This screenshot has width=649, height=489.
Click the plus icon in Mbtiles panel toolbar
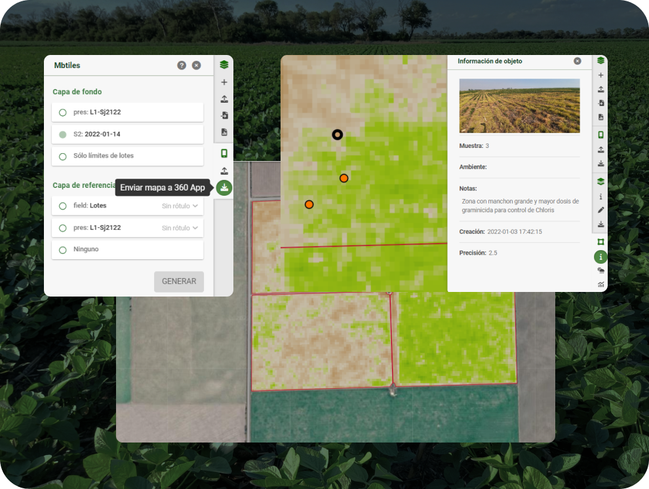point(224,82)
